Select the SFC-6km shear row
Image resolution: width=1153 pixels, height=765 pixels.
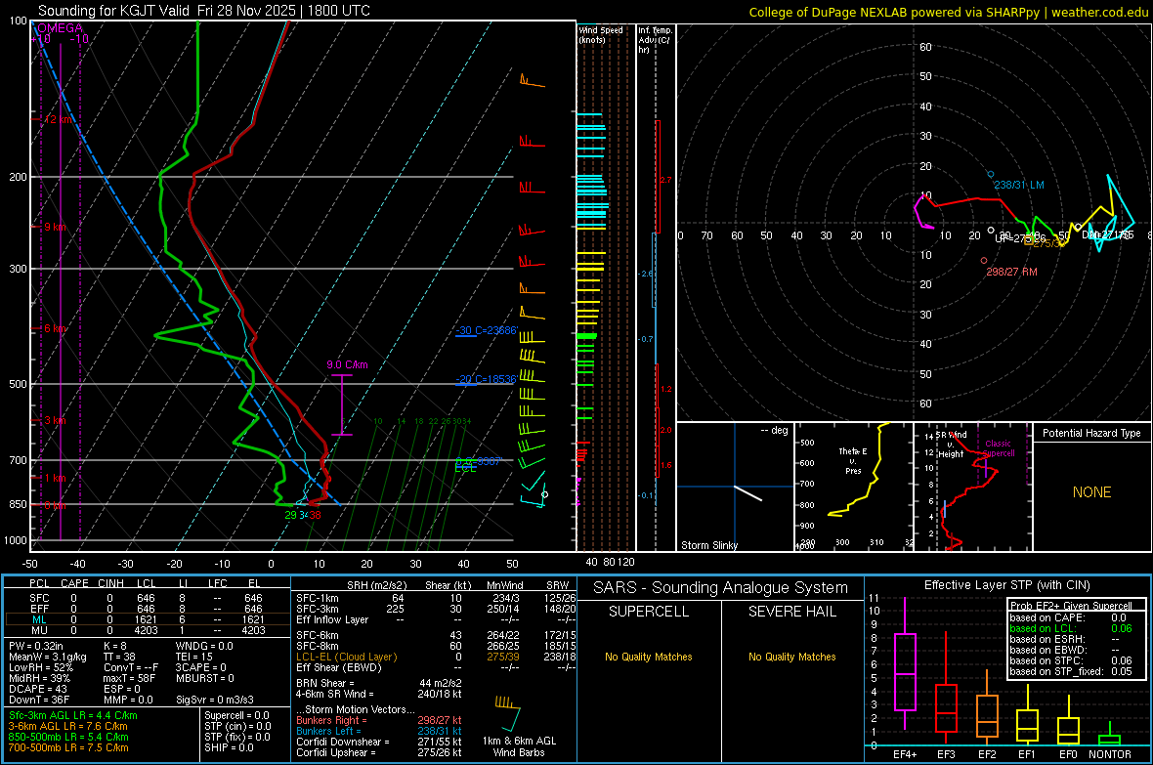click(x=436, y=635)
